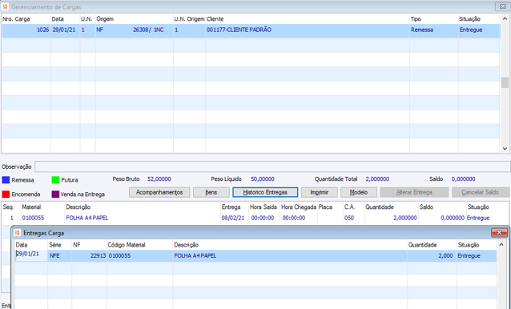Click the Imprimir button

tap(319, 192)
